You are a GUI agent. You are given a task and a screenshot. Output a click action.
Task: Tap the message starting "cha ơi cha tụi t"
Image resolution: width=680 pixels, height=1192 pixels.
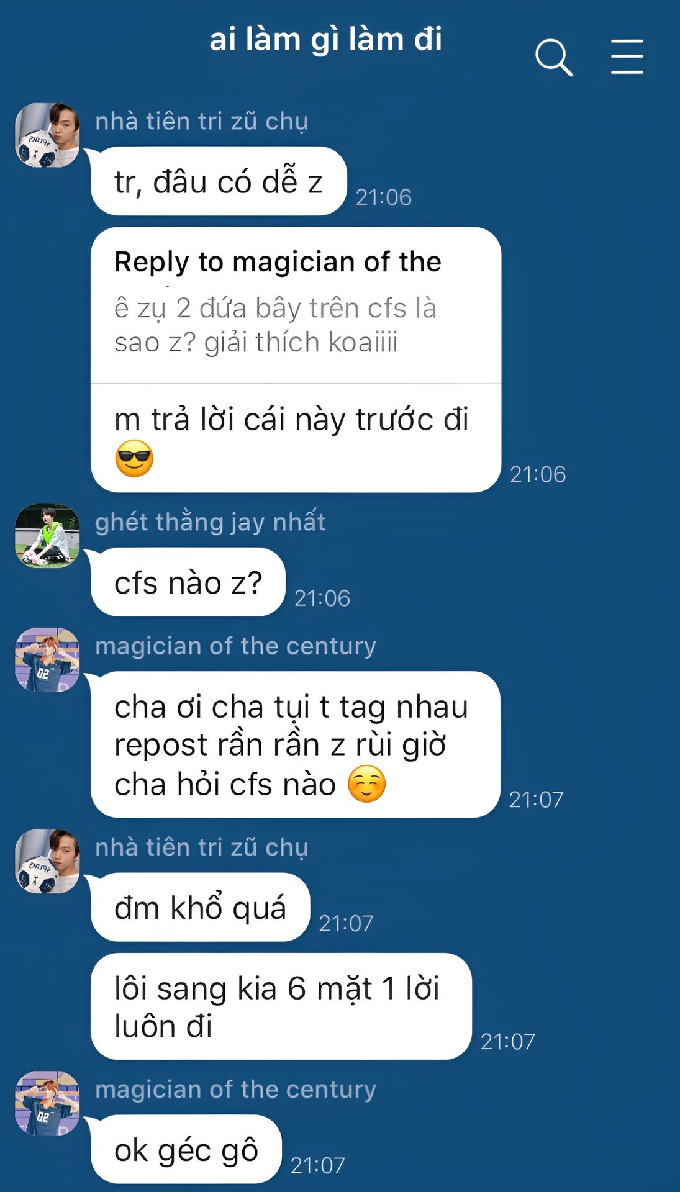(296, 744)
